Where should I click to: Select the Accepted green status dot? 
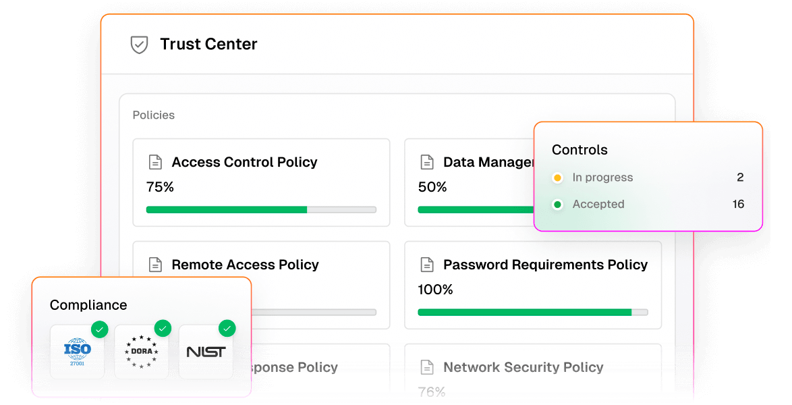click(558, 205)
